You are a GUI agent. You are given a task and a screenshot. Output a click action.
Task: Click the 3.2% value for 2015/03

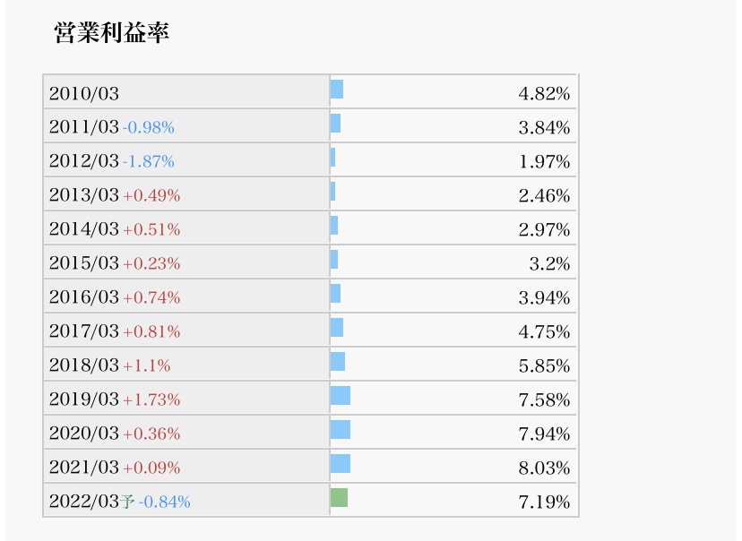549,263
